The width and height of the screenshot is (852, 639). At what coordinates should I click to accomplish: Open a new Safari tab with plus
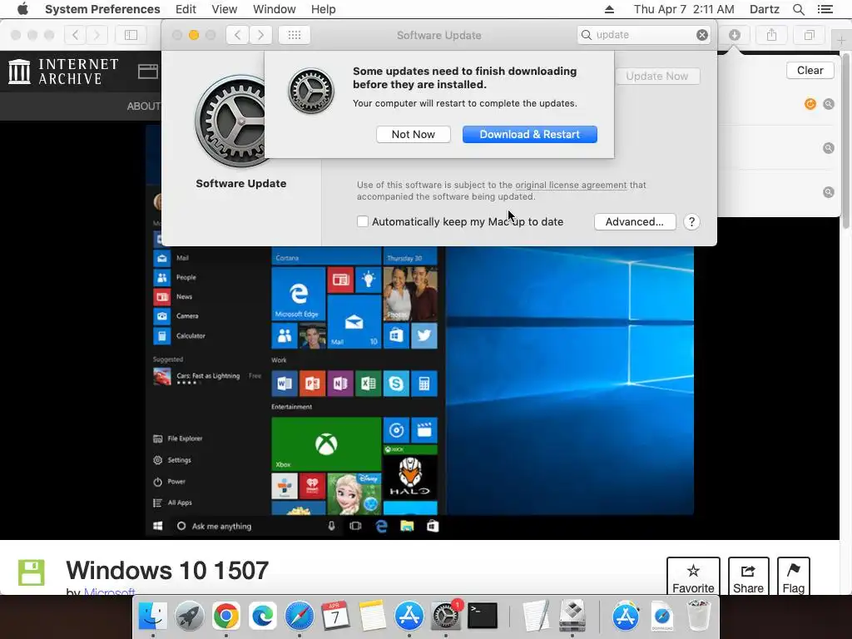tap(841, 40)
